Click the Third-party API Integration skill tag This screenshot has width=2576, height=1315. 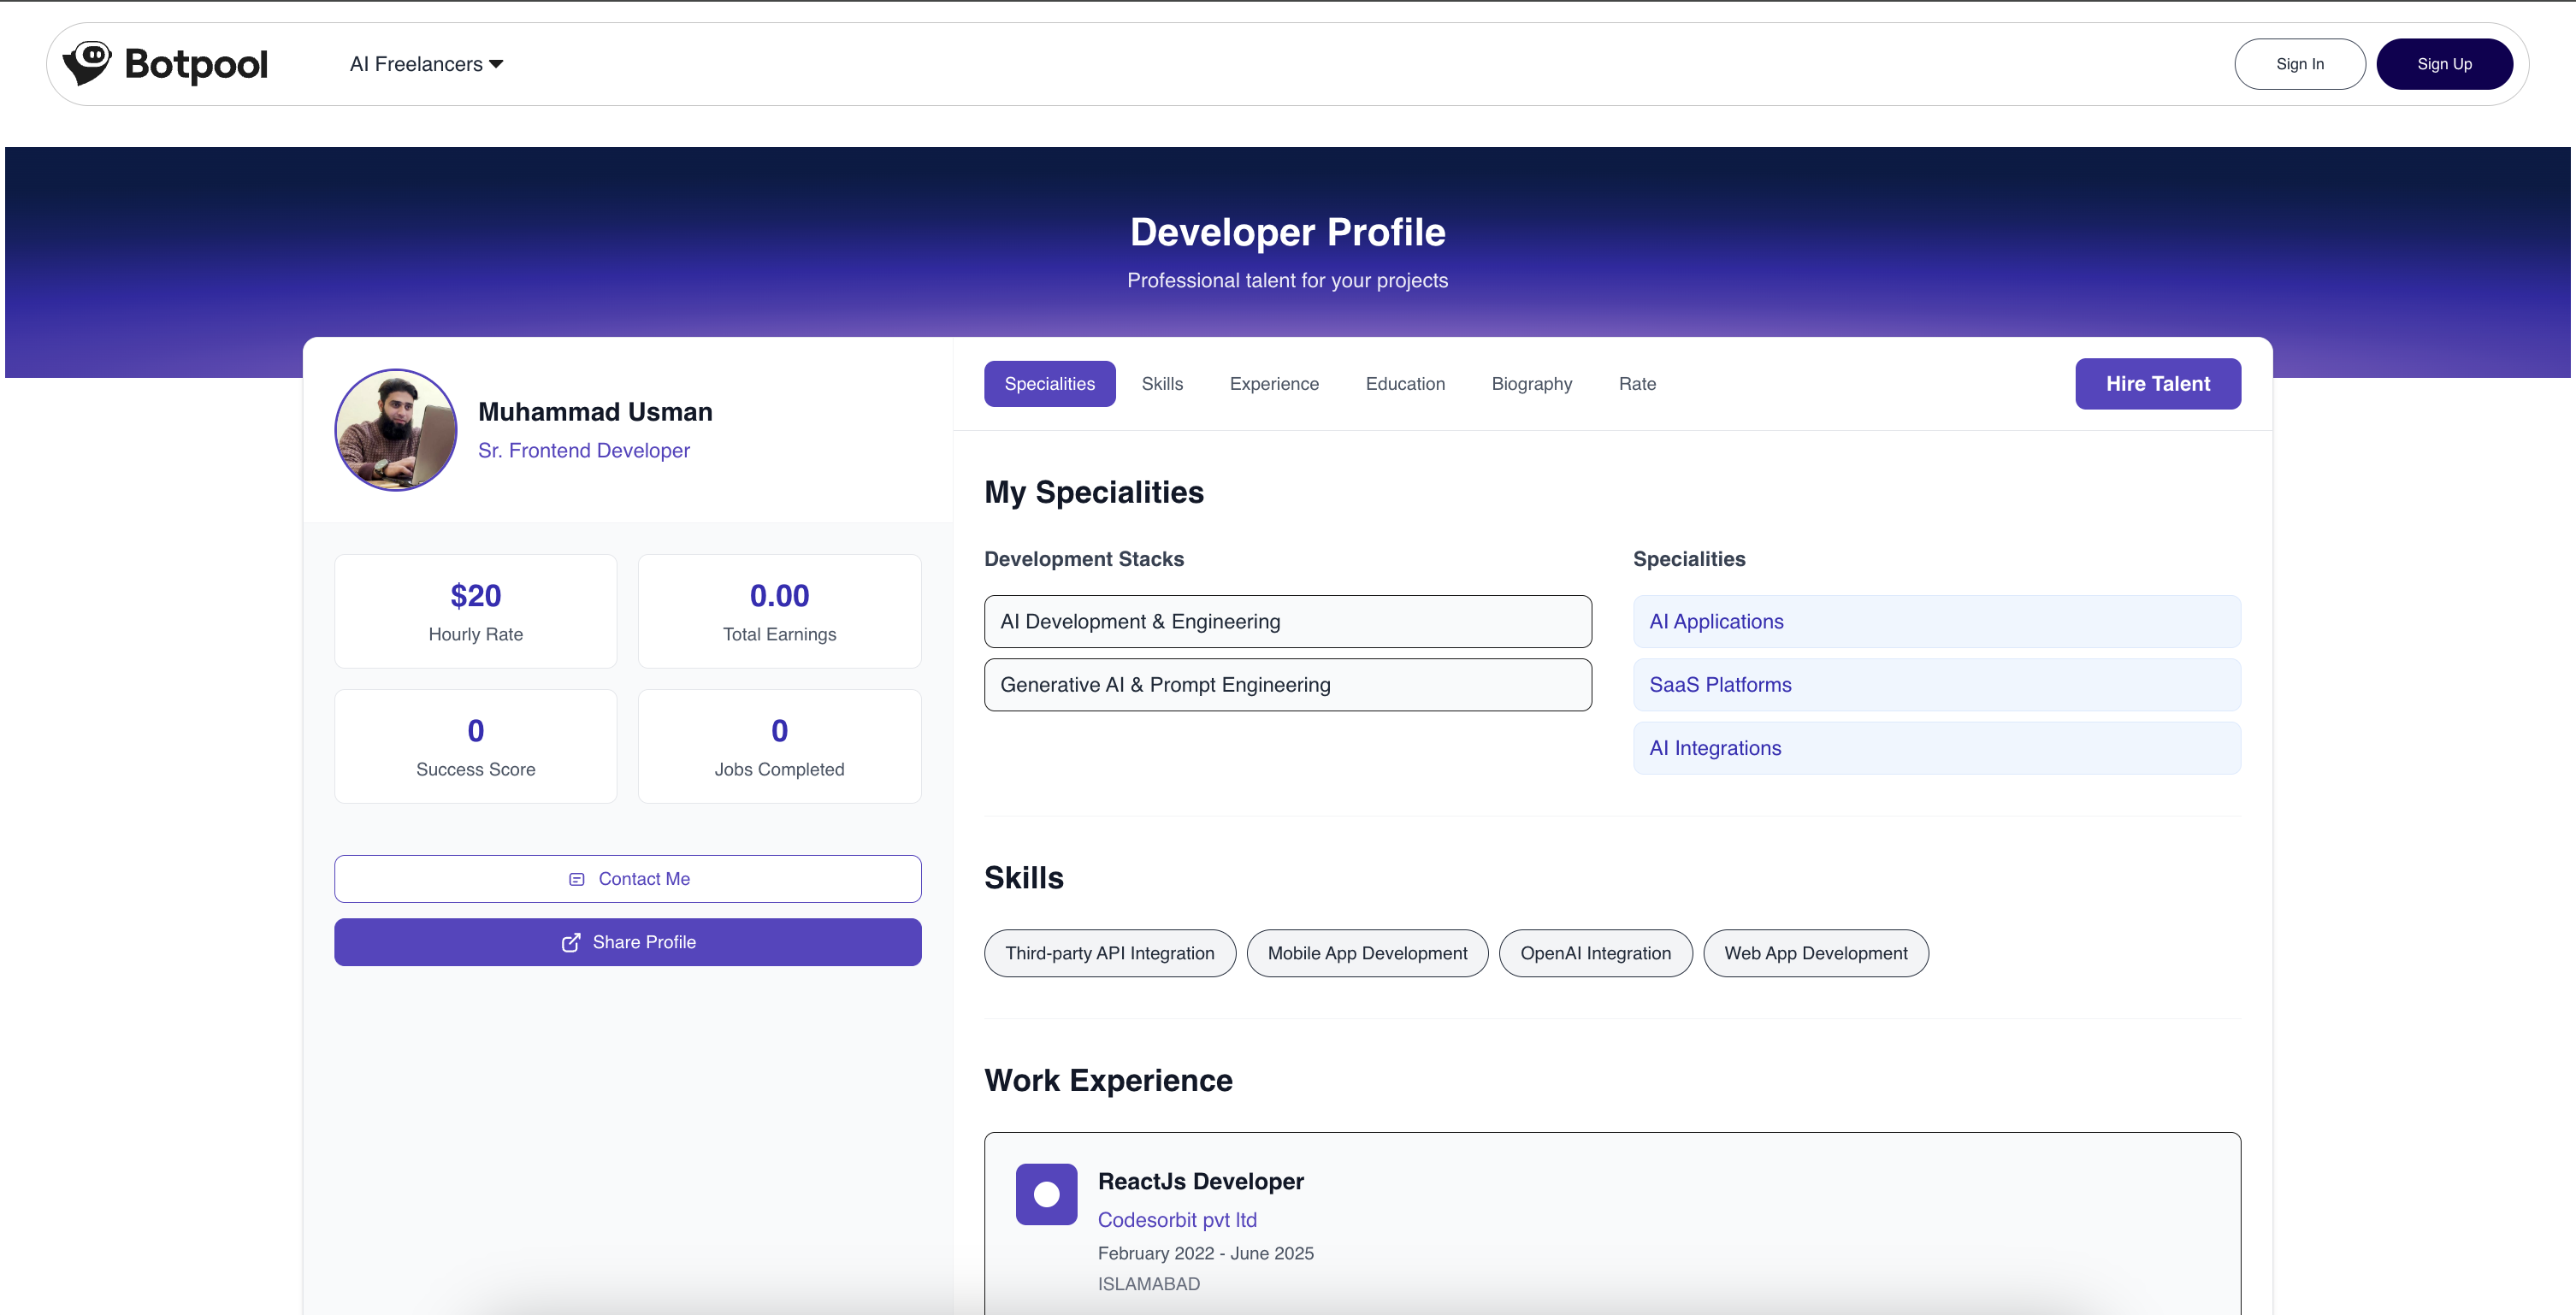pos(1109,953)
